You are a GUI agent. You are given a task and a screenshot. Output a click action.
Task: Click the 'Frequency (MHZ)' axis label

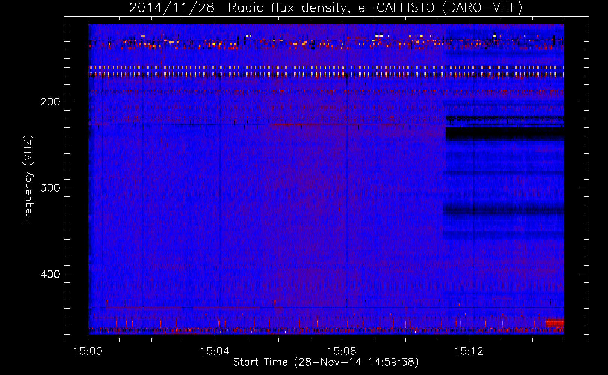pyautogui.click(x=28, y=180)
